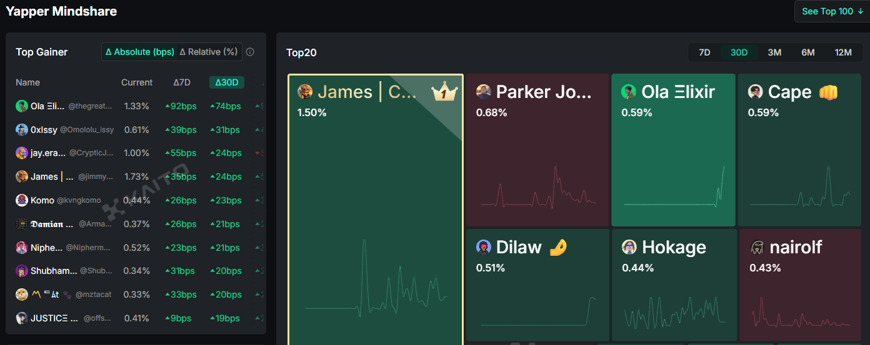The width and height of the screenshot is (870, 345).
Task: Sort the table by Δ7D column
Action: click(182, 82)
